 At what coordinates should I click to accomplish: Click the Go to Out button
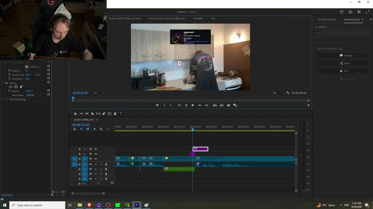click(206, 105)
